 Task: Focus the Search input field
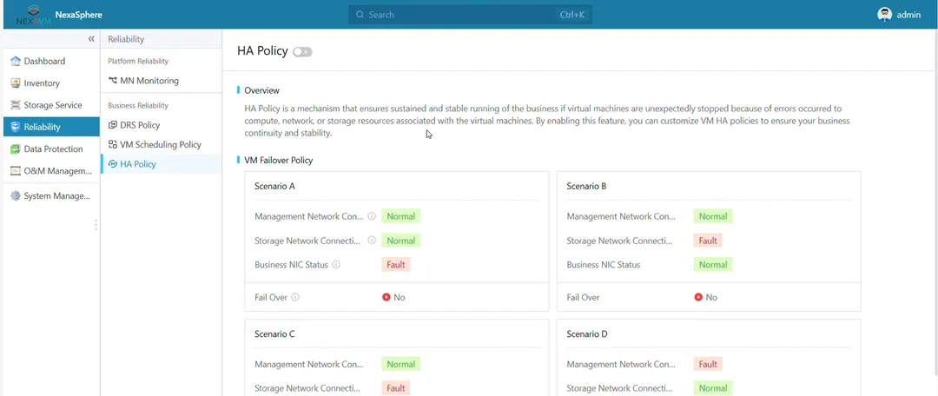470,15
